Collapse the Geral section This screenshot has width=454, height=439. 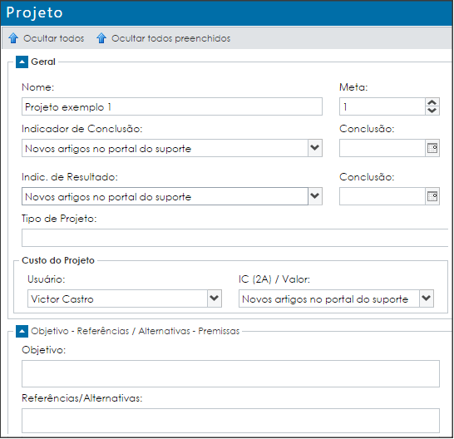click(22, 62)
